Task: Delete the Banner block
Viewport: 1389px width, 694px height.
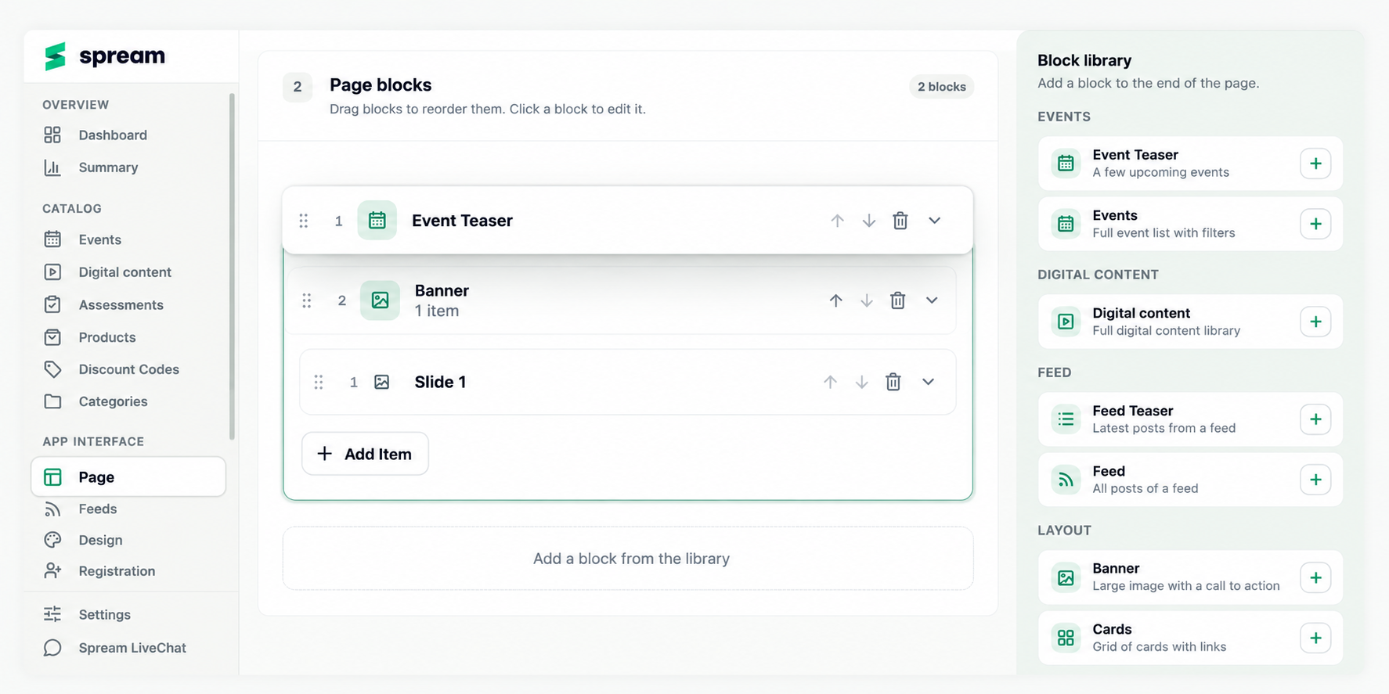Action: pos(898,300)
